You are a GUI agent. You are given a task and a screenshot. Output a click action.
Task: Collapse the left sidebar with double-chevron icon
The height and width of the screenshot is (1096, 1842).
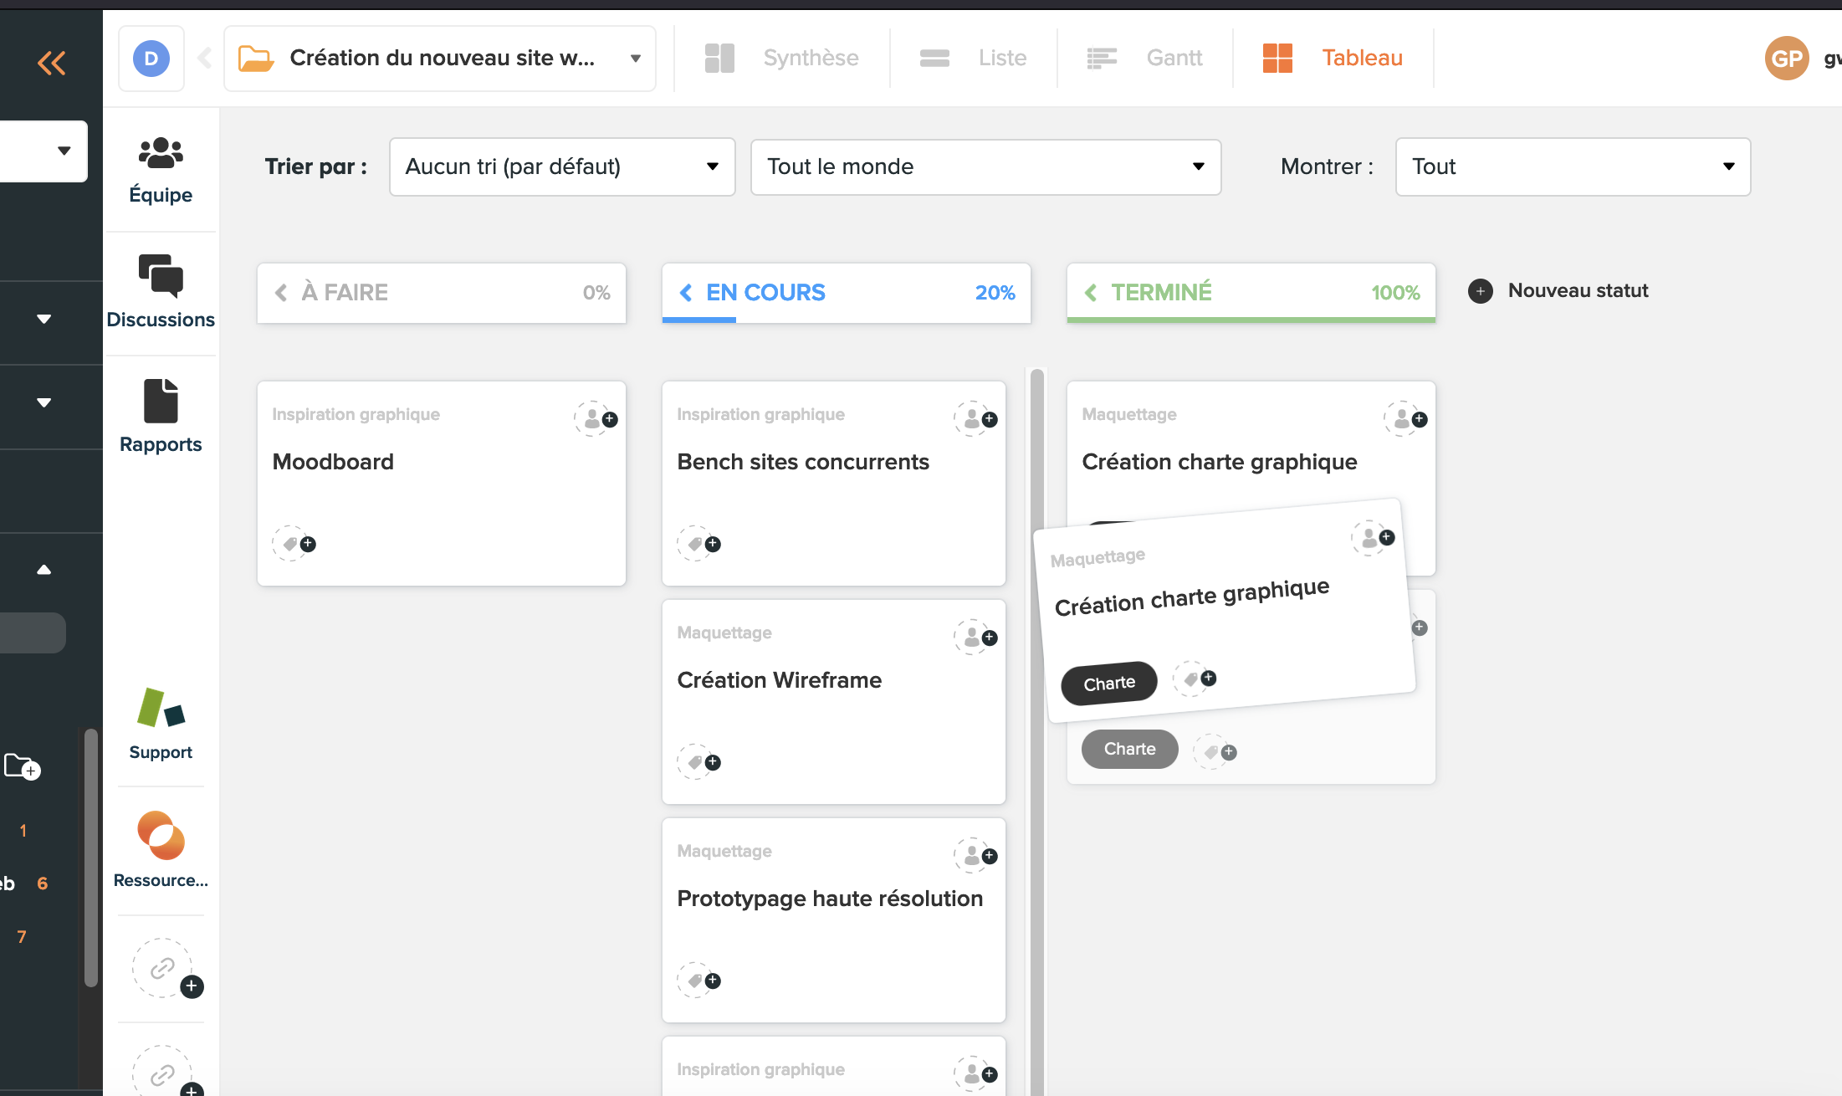[51, 63]
